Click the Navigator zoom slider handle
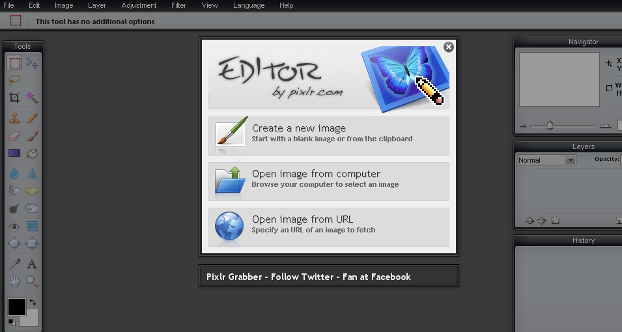622x332 pixels. (x=550, y=126)
